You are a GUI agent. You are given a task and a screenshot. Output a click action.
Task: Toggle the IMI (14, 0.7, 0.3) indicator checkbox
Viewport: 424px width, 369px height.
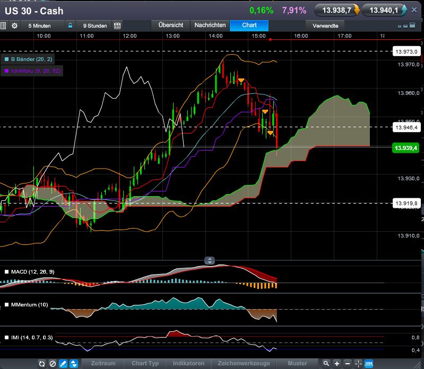tap(7, 337)
